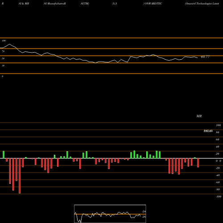Click the -100 label on MR axis

click(219, 197)
